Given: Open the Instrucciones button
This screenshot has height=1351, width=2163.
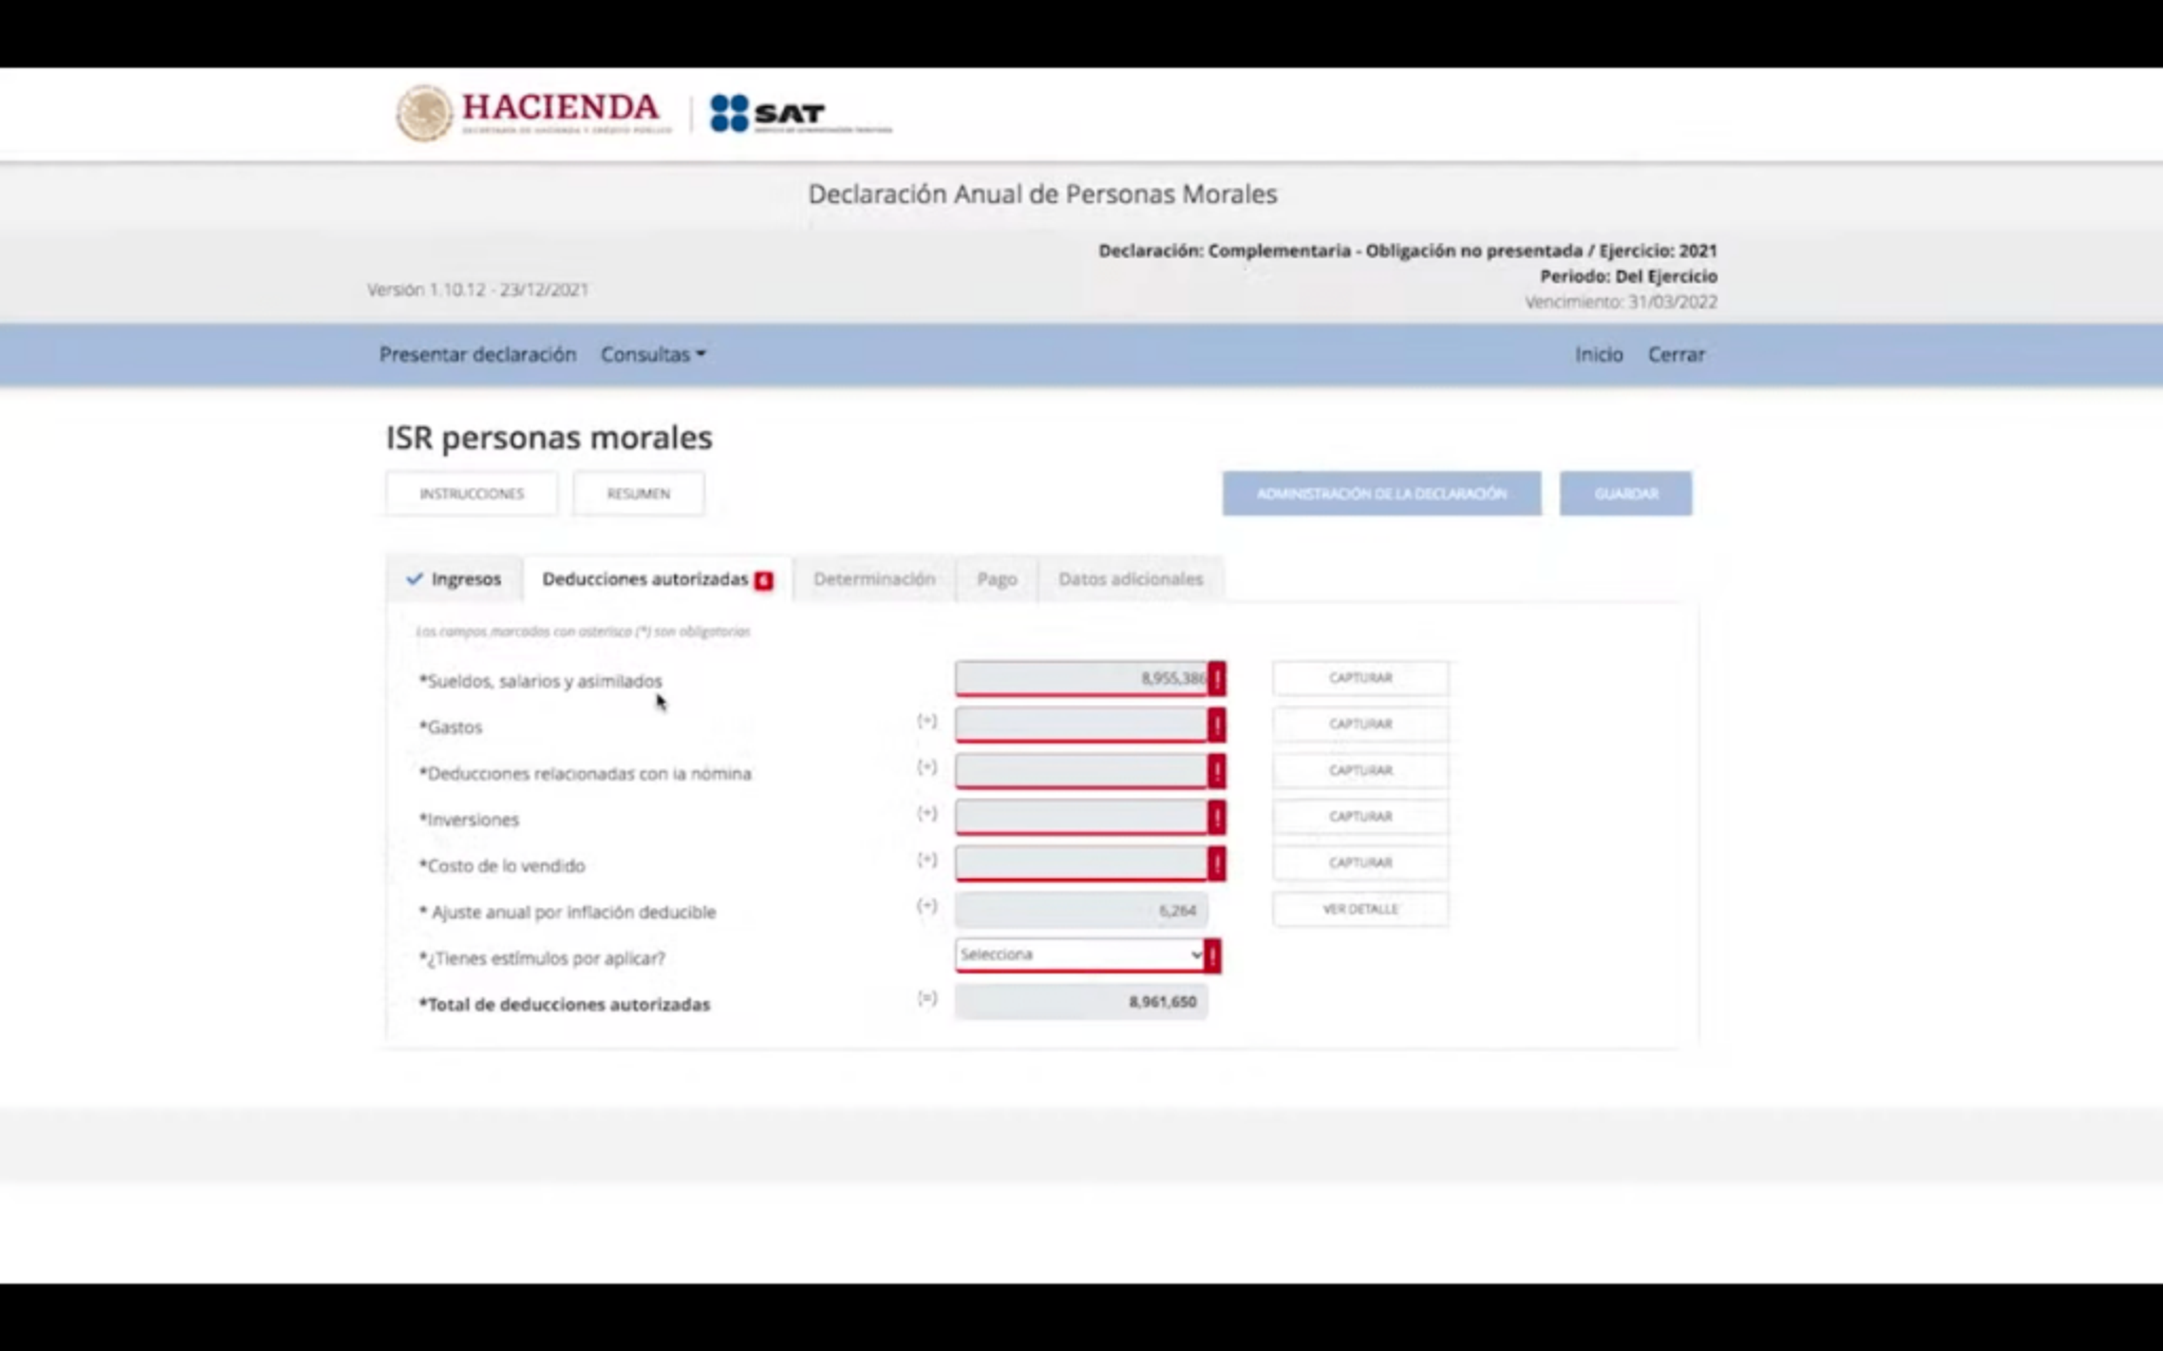Looking at the screenshot, I should 472,493.
